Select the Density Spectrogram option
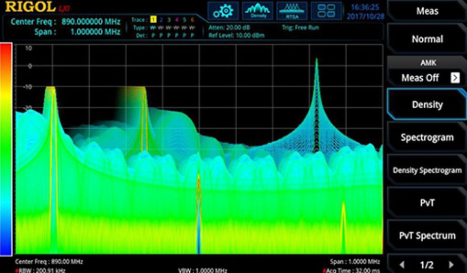 [427, 170]
